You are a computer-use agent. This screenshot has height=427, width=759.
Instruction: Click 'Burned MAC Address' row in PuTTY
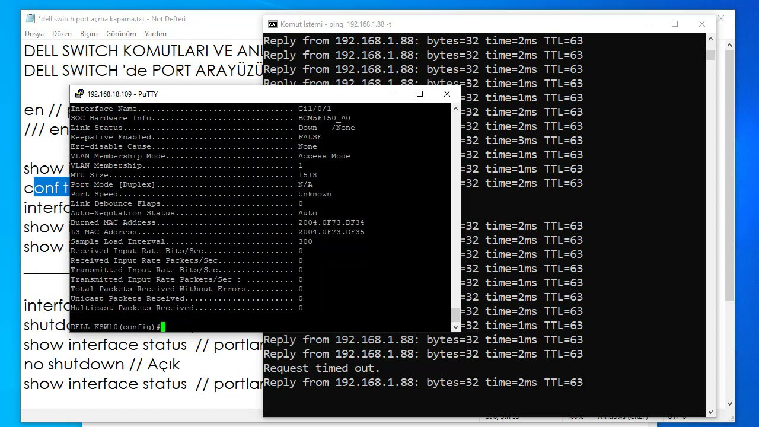point(217,222)
